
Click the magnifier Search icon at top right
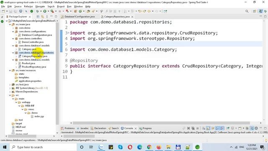(247, 11)
